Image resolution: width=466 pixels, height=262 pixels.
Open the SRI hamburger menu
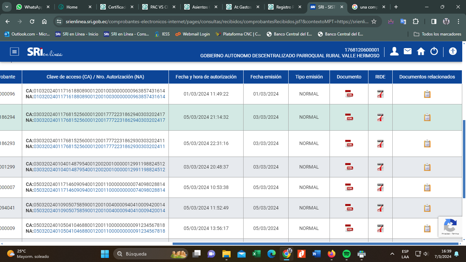(14, 52)
